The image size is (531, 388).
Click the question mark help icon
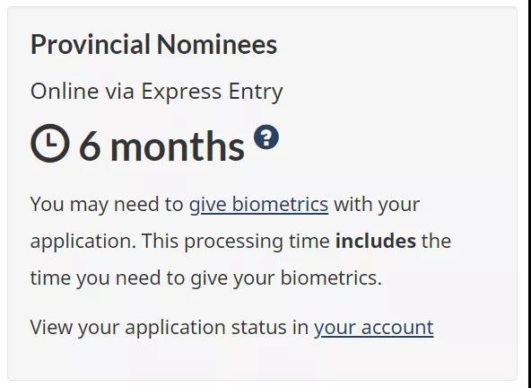pyautogui.click(x=266, y=137)
